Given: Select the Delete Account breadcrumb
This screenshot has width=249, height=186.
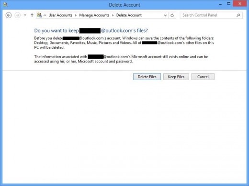Looking at the screenshot, I should pos(129,15).
